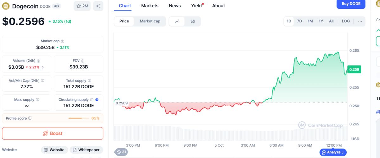Open the News tab

click(x=175, y=6)
